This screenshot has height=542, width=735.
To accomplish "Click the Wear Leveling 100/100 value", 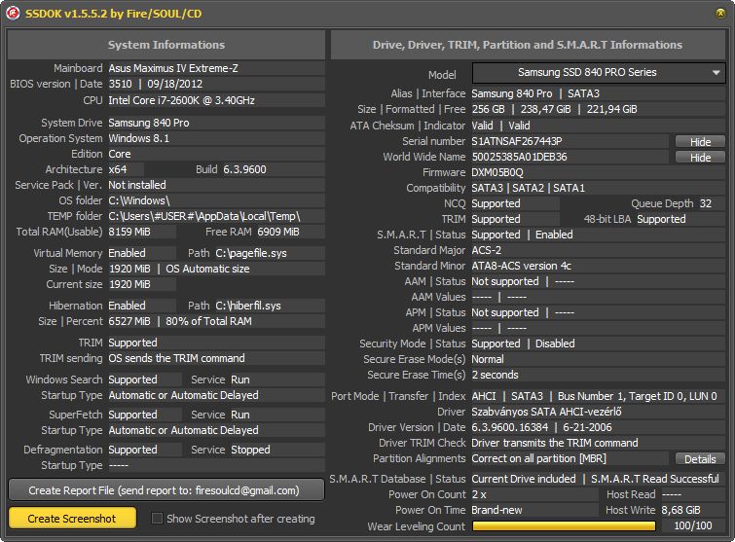I will (x=693, y=526).
